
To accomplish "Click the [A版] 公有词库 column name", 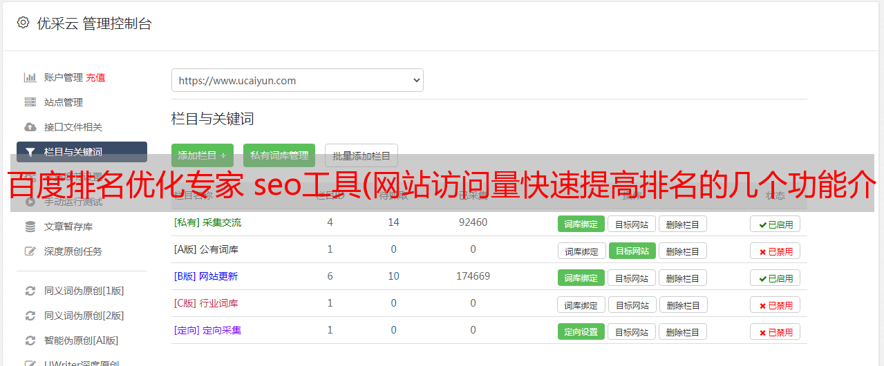I will coord(206,249).
